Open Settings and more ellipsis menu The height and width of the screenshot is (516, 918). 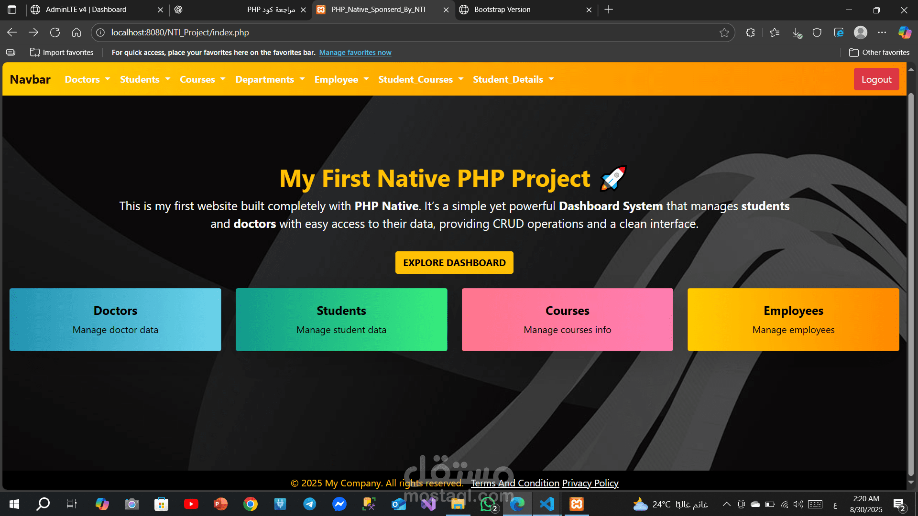(882, 32)
